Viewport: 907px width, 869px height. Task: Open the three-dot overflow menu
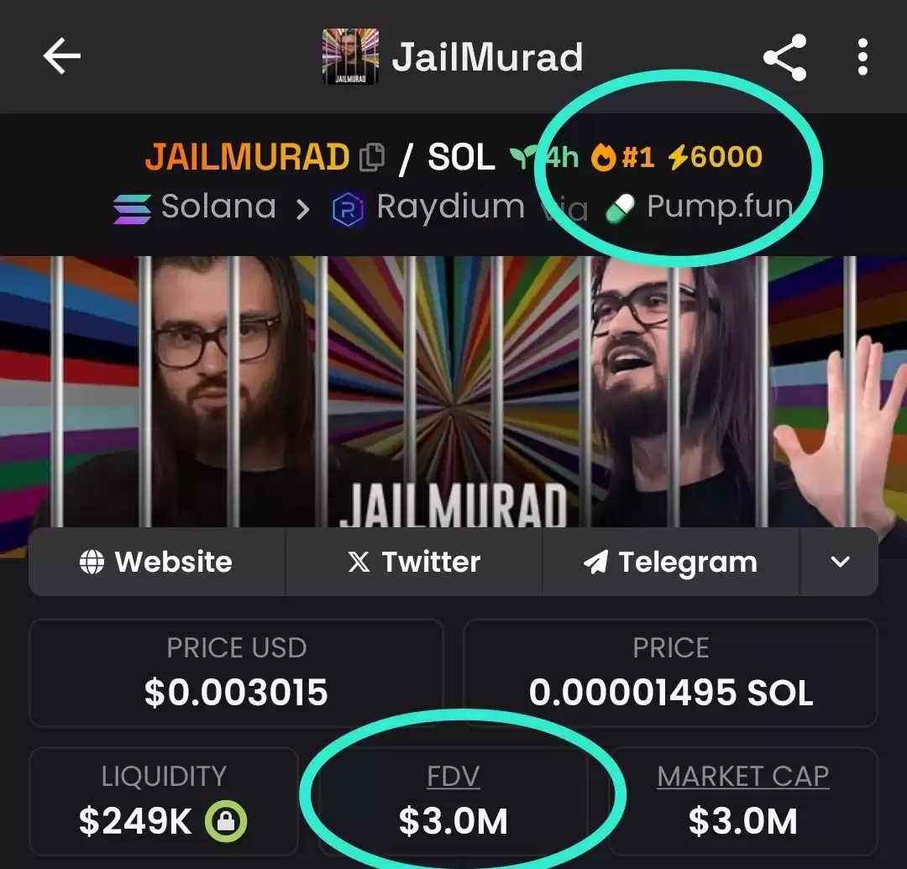pyautogui.click(x=862, y=56)
